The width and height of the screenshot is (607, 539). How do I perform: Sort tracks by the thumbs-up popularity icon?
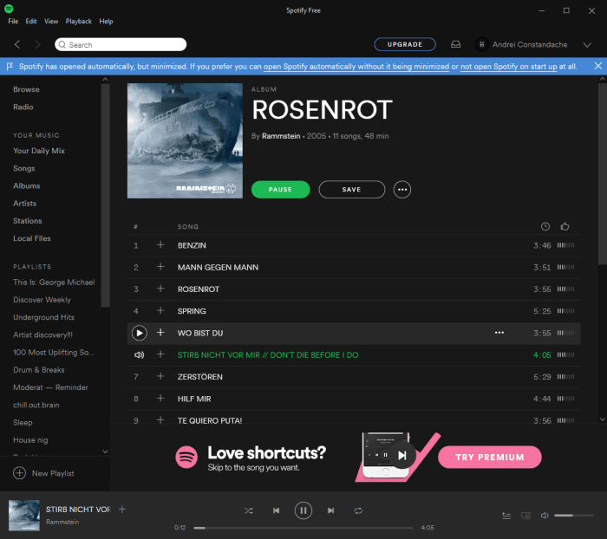click(x=565, y=226)
